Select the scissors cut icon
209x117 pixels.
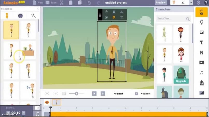61,3
